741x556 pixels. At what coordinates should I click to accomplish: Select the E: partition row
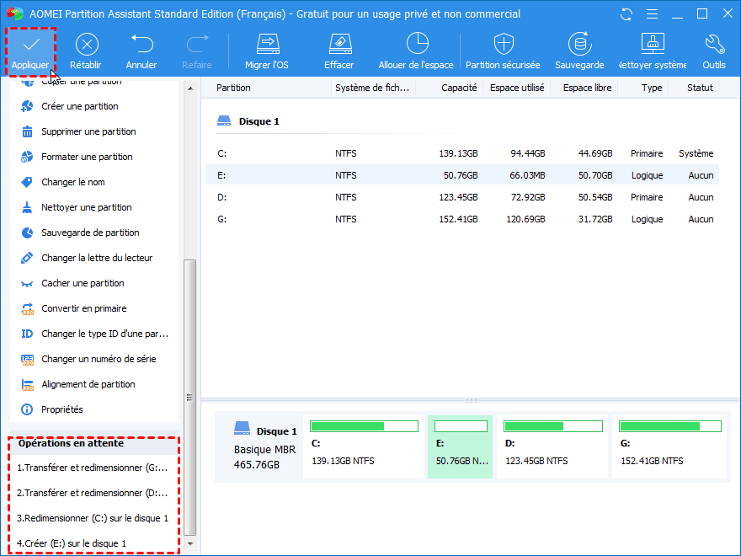pos(462,175)
